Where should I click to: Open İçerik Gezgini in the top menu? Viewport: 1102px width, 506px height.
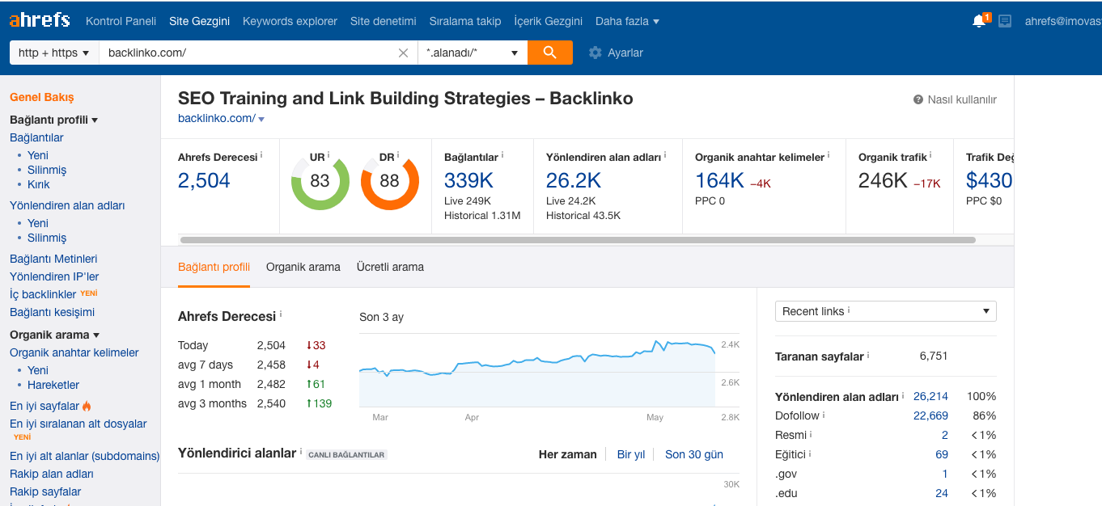pyautogui.click(x=549, y=21)
